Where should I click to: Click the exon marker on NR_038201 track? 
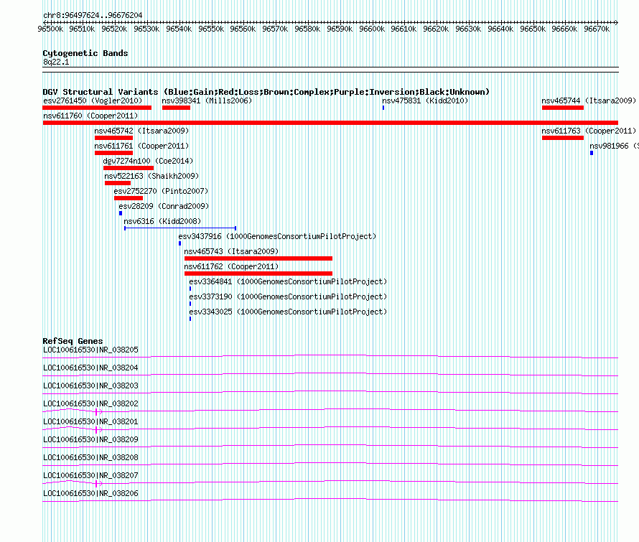point(97,429)
